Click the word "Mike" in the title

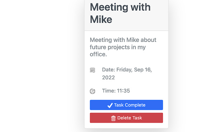(101, 19)
